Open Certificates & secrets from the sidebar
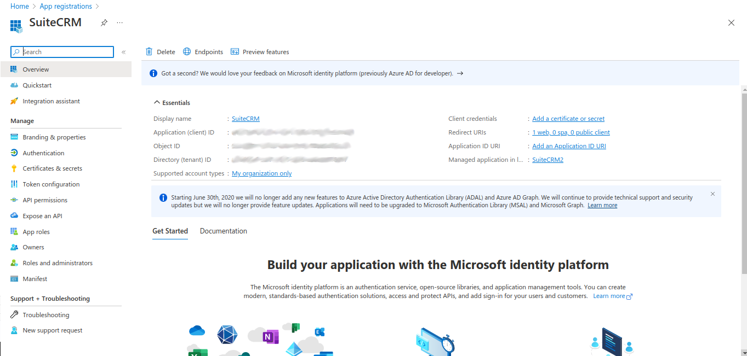The width and height of the screenshot is (747, 356). coord(53,168)
